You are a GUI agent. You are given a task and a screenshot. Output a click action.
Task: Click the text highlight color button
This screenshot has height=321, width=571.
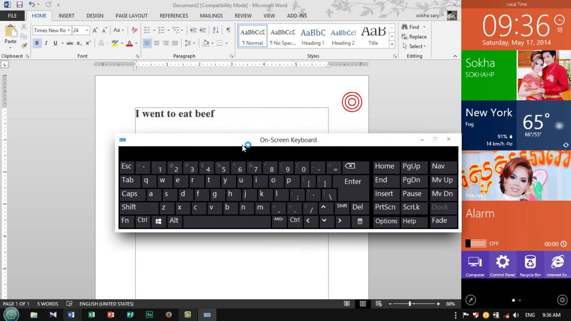point(115,43)
